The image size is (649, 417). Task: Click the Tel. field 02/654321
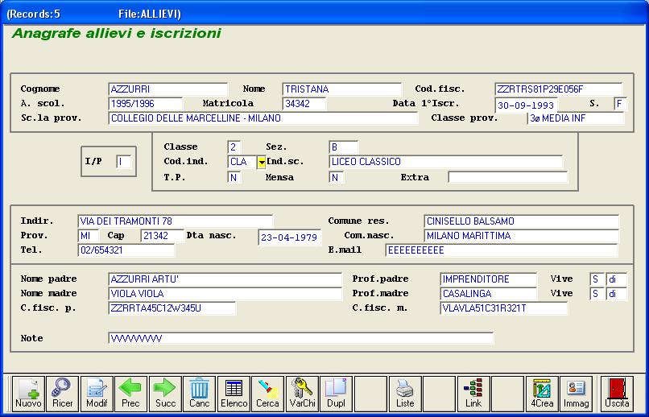(x=126, y=250)
